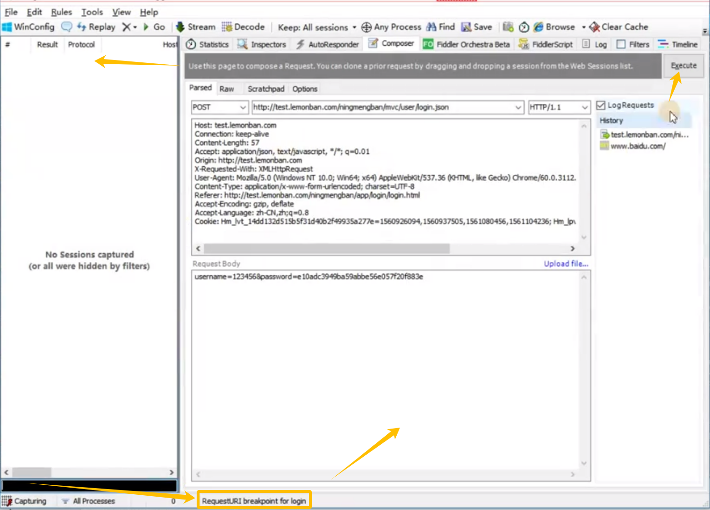Toggle Capturing in the status bar
This screenshot has width=710, height=510.
pos(24,501)
